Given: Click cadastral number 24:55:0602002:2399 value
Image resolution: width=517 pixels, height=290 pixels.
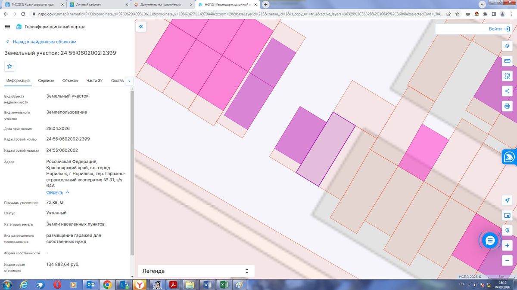Looking at the screenshot, I should coord(68,139).
